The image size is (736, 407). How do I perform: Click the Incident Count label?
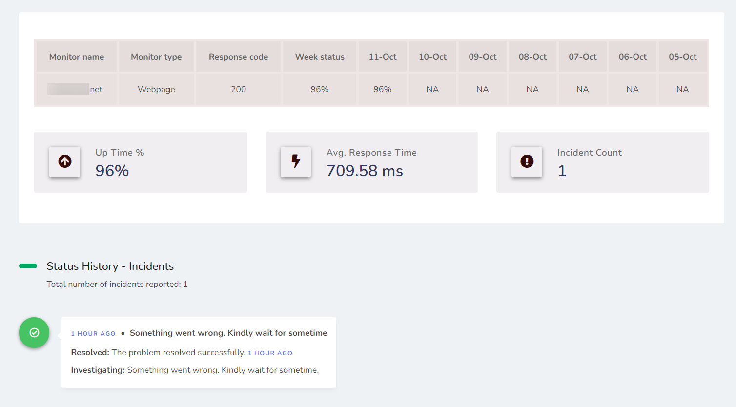590,153
